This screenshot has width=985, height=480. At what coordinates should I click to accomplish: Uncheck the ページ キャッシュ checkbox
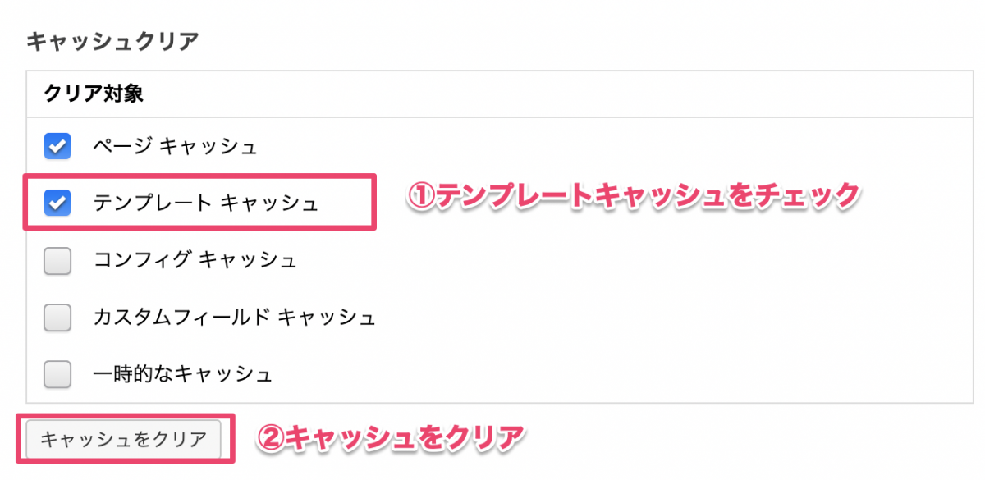[x=57, y=147]
